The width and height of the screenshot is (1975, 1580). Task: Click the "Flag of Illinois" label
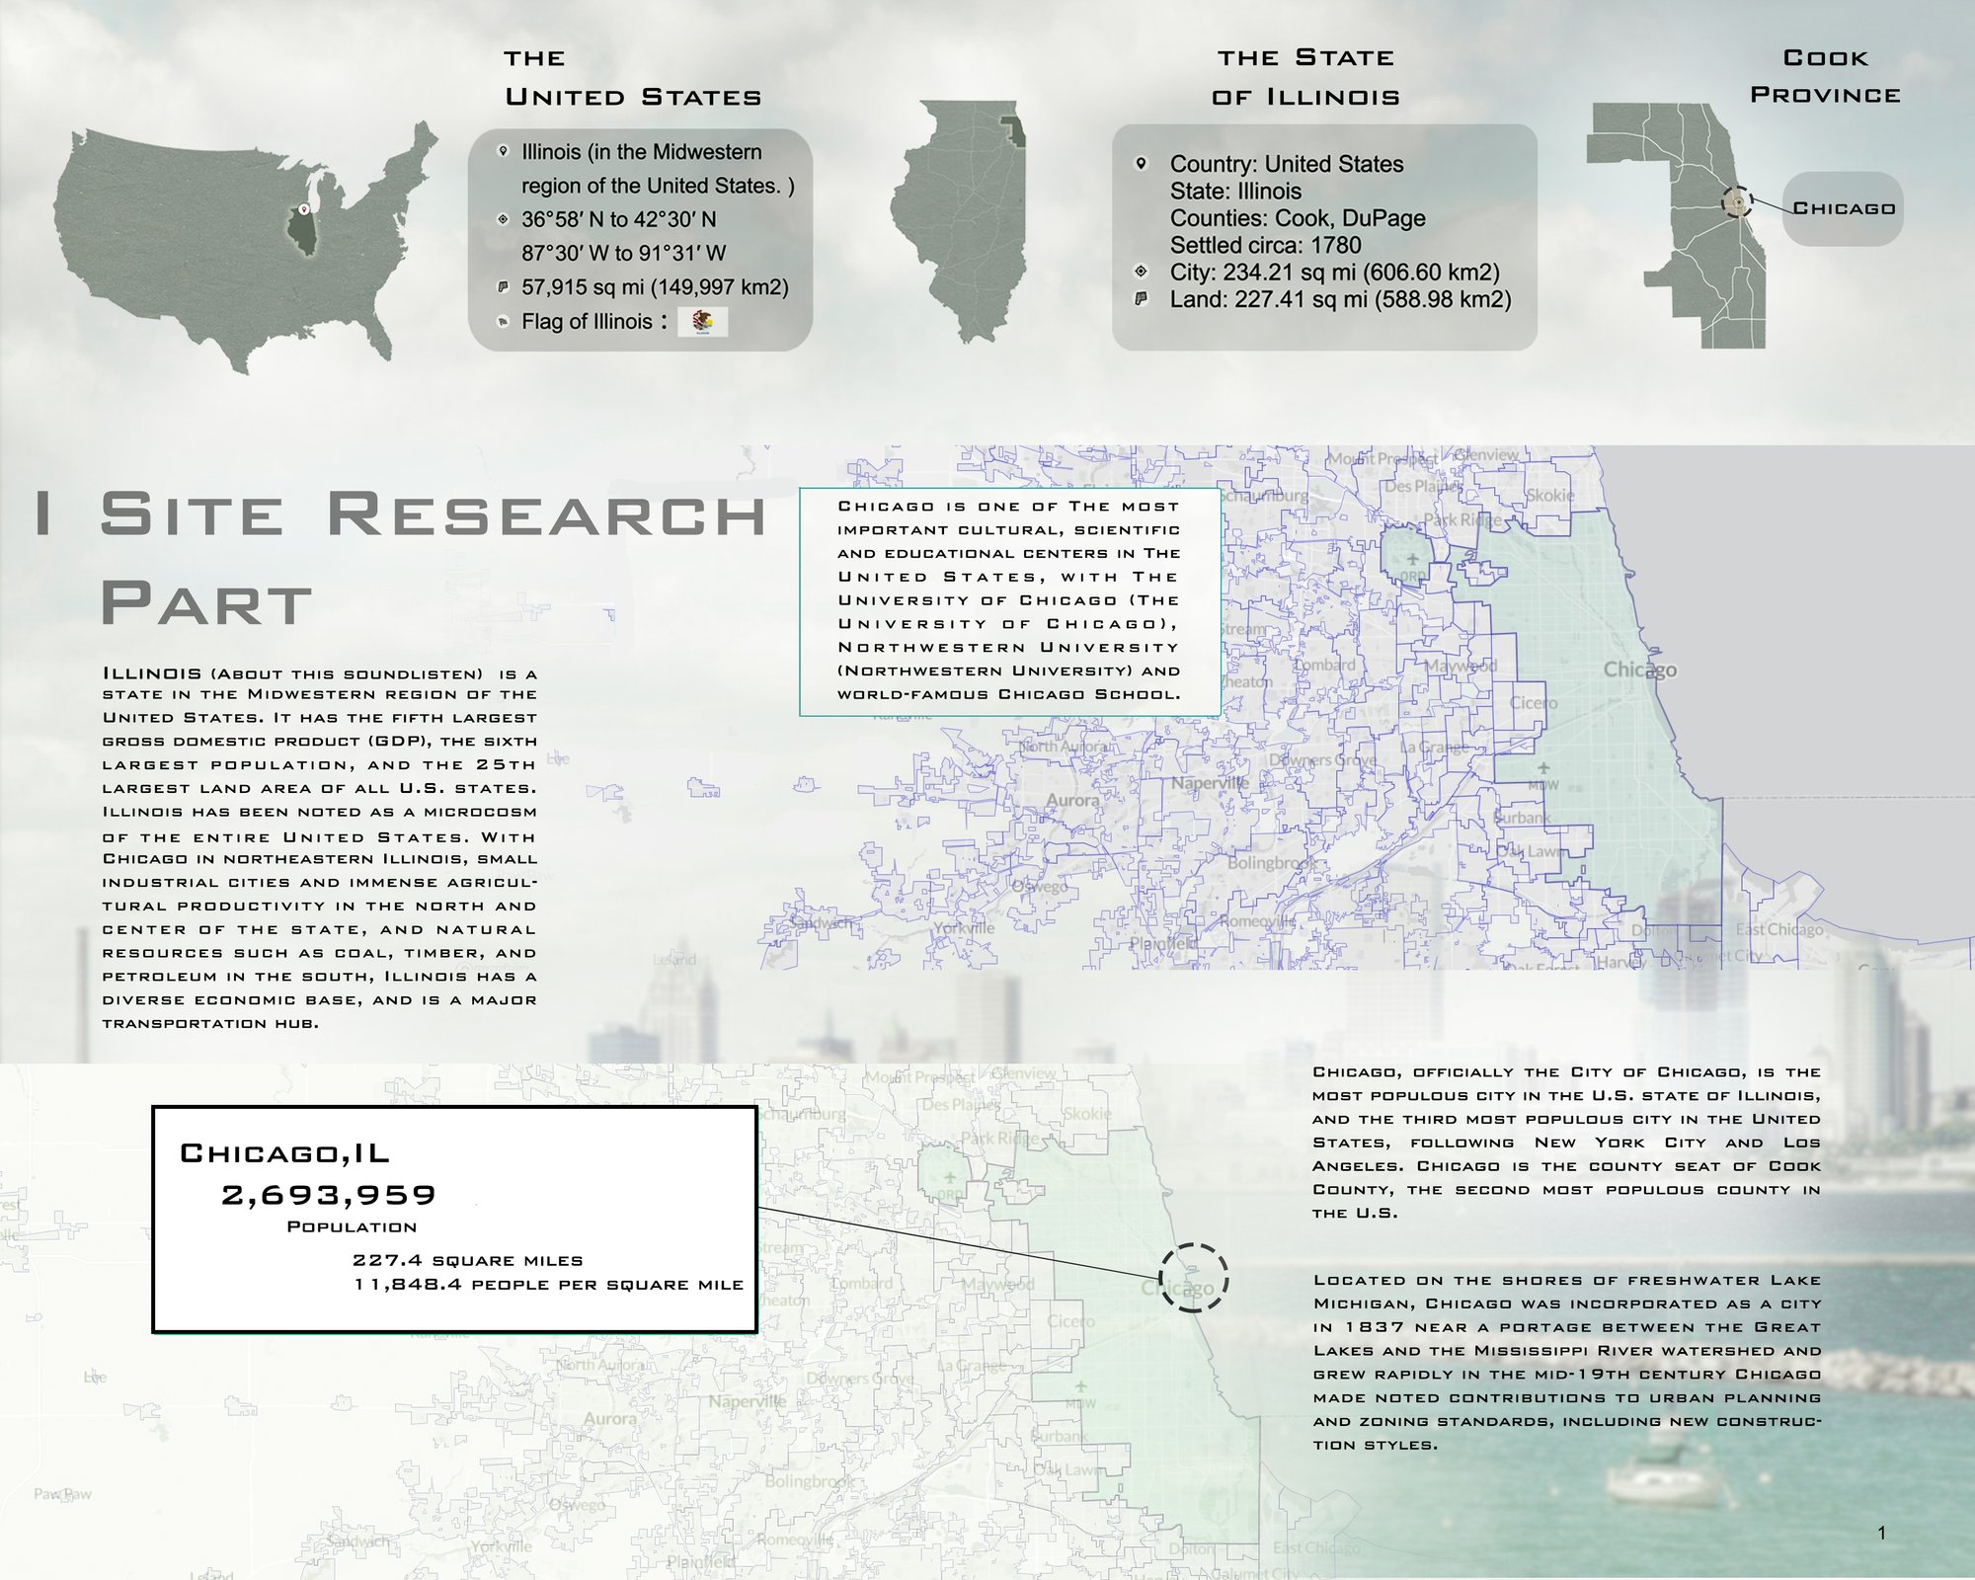coord(588,321)
